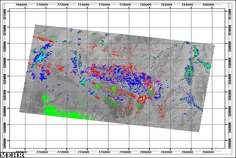Select the yellow and magenta anomaly patch
The width and height of the screenshot is (236, 158).
(x=142, y=99)
